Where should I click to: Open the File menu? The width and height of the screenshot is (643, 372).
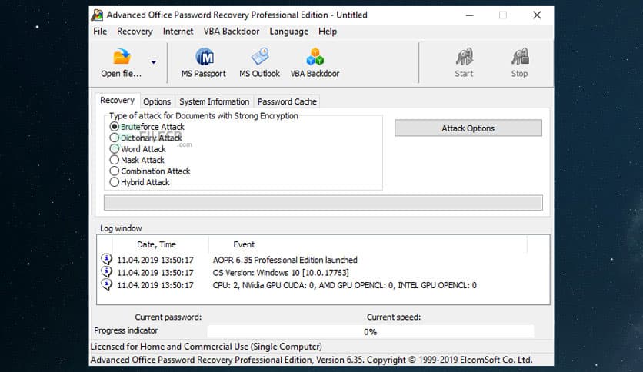pos(100,32)
